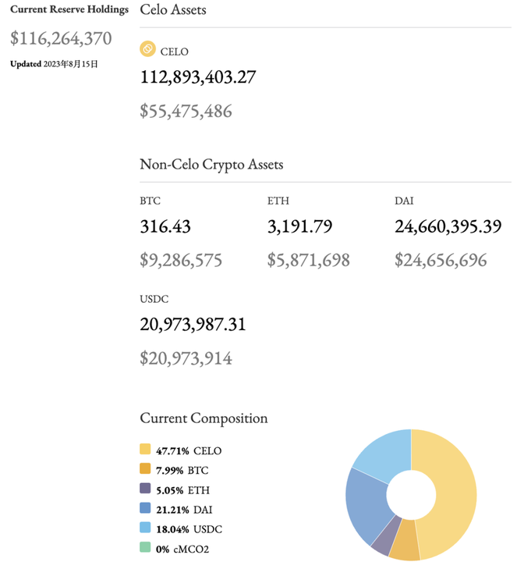The image size is (524, 562).
Task: Select the ETH purple legend swatch
Action: coord(145,488)
